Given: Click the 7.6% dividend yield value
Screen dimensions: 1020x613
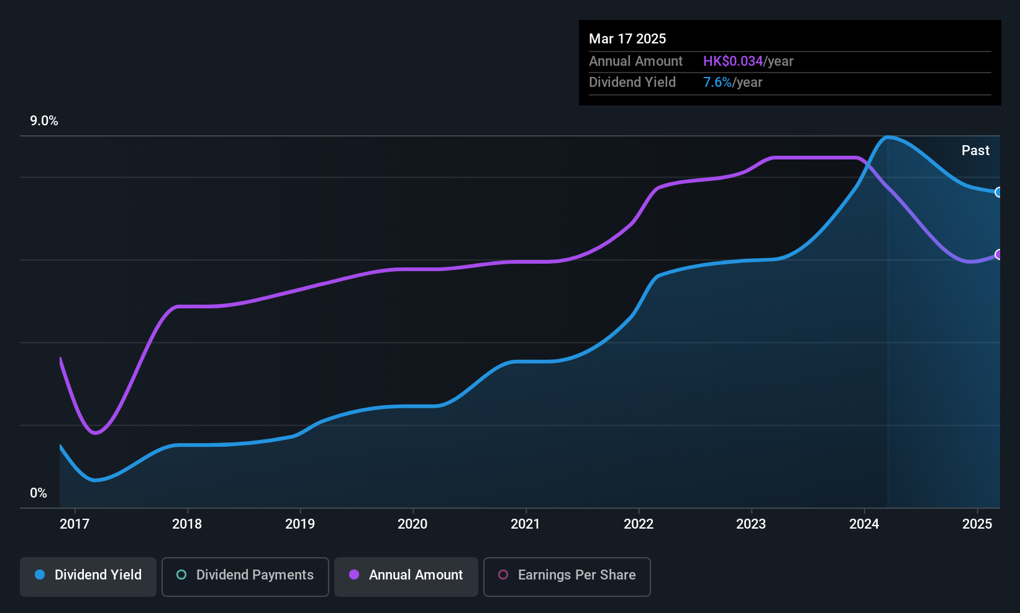Looking at the screenshot, I should (717, 83).
